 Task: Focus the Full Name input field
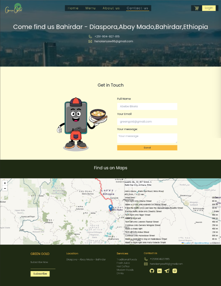coord(147,106)
